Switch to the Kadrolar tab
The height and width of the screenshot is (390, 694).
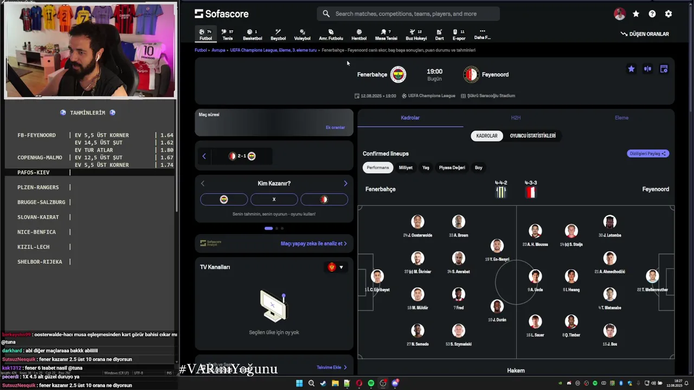(x=410, y=118)
